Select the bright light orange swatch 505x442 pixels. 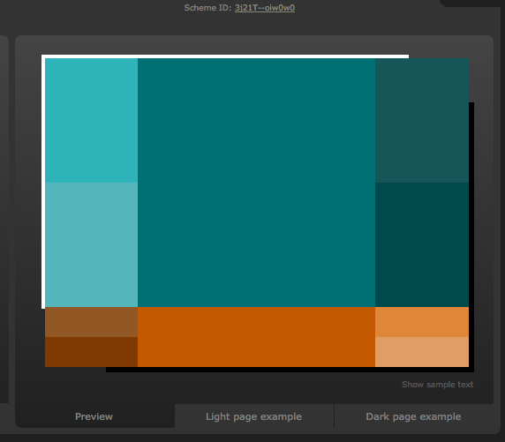422,322
